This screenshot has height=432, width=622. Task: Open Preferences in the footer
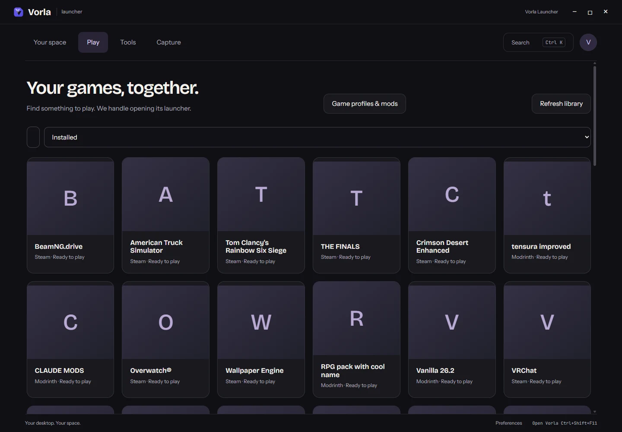(x=508, y=423)
